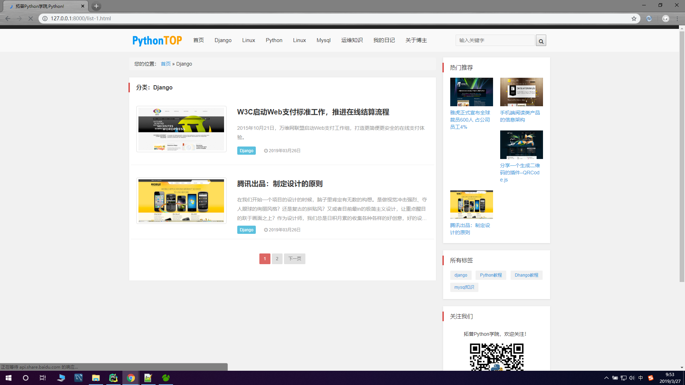Switch to PyCharm in taskbar
The height and width of the screenshot is (385, 685).
(113, 378)
